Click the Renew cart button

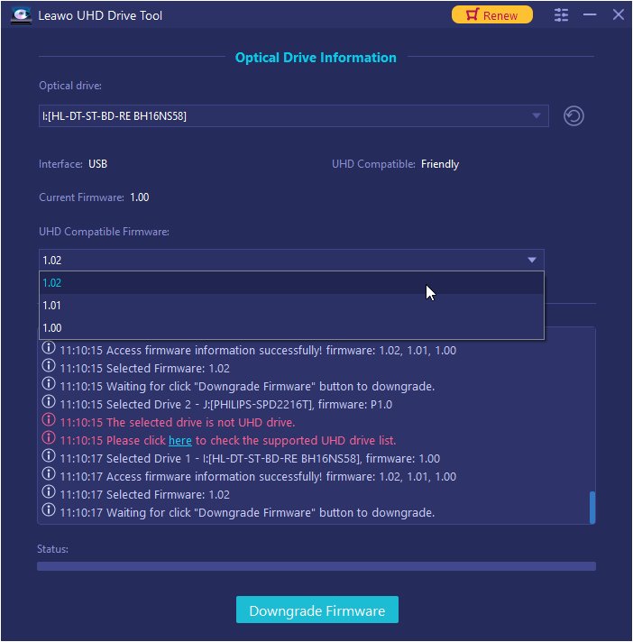(x=491, y=15)
